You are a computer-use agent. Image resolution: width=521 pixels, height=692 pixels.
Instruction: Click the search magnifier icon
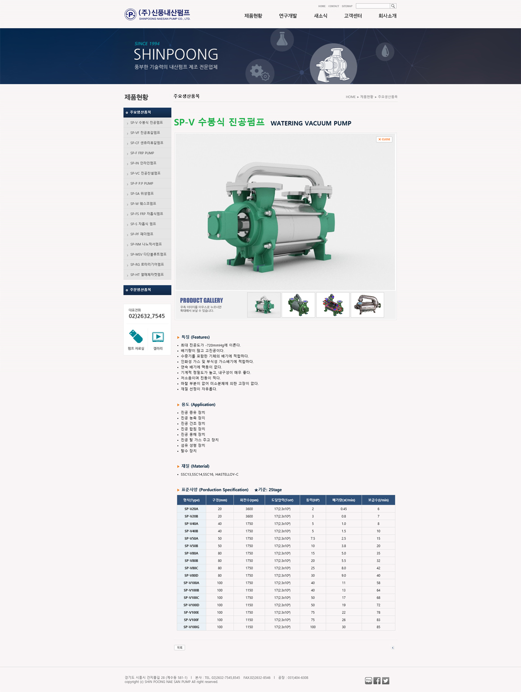pyautogui.click(x=393, y=6)
